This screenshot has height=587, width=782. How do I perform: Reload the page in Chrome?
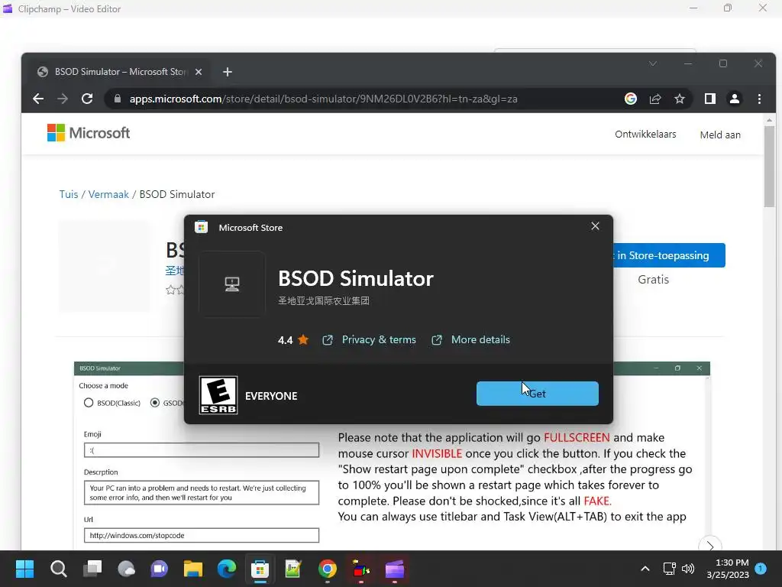[x=87, y=99]
